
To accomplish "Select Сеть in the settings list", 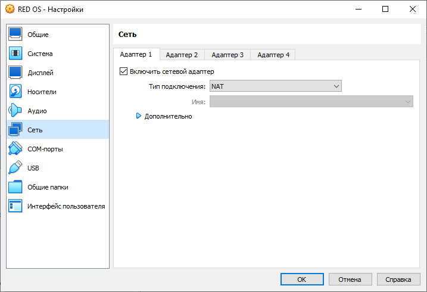I will pos(35,130).
